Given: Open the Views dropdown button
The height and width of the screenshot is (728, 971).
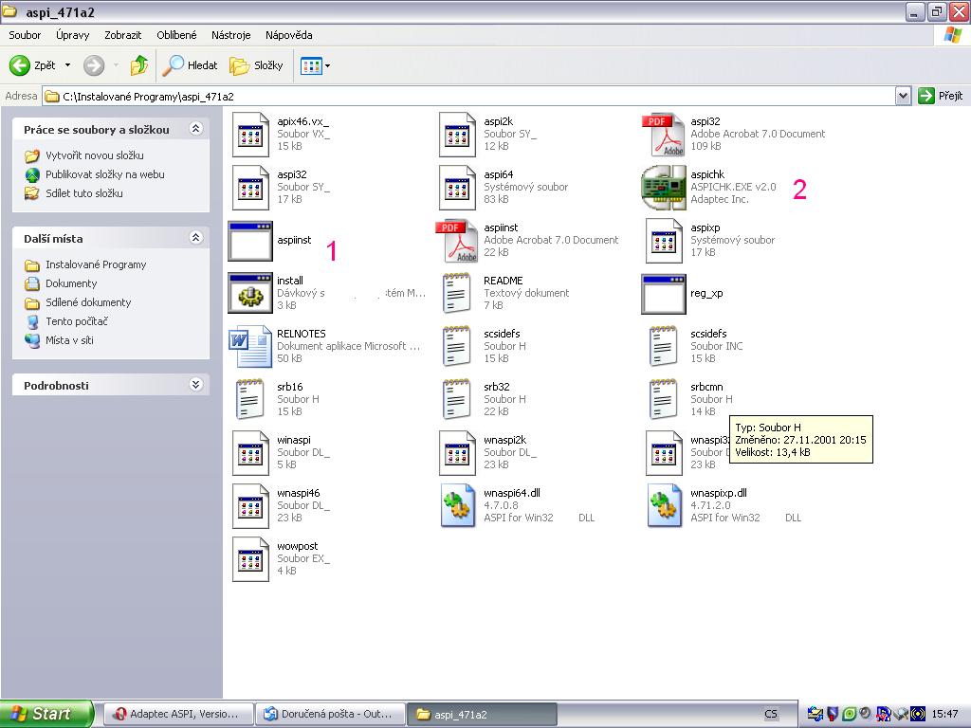Looking at the screenshot, I should (x=315, y=65).
